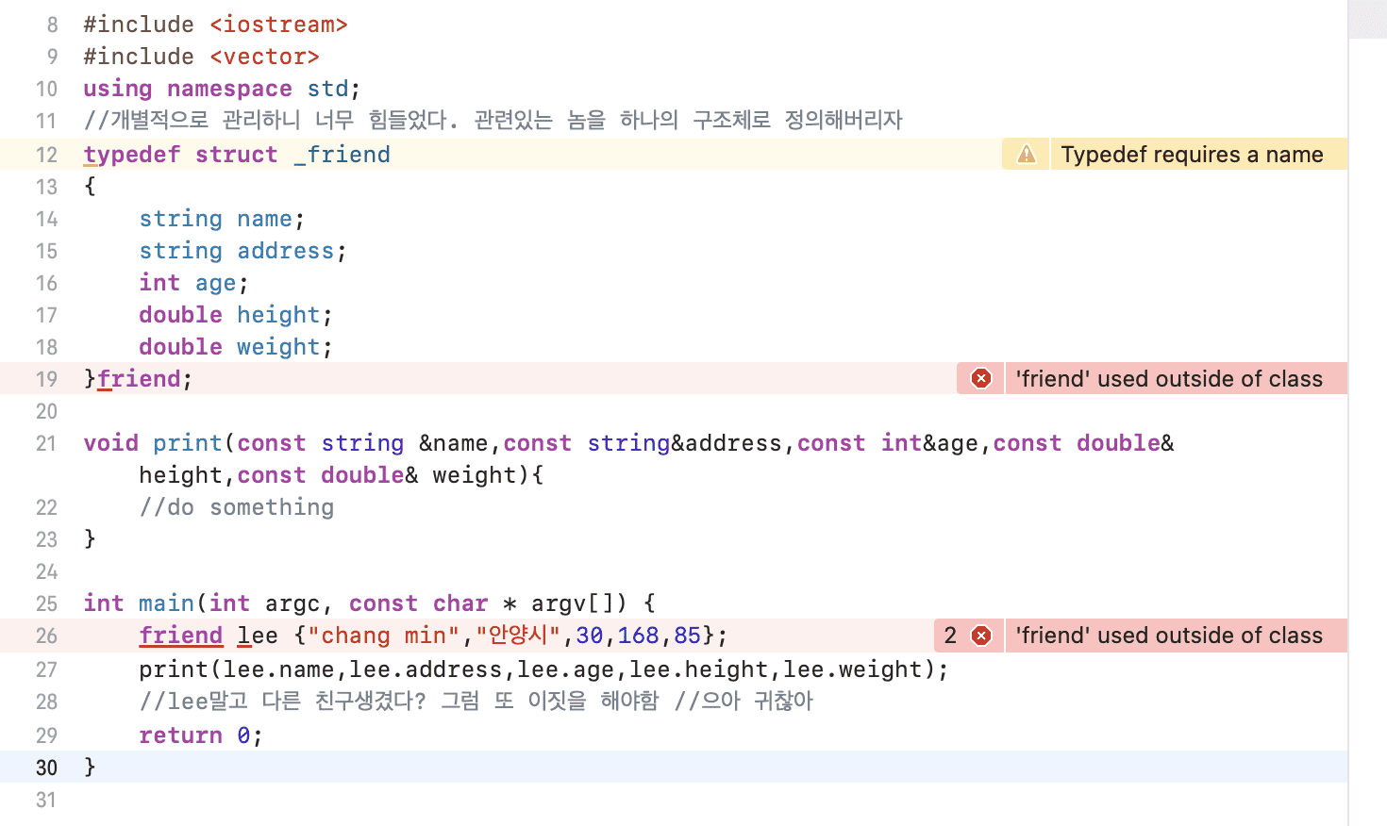Screen dimensions: 1387x826
Task: Click the 'friend' used outside of class error on line 19
Action: pos(1175,378)
